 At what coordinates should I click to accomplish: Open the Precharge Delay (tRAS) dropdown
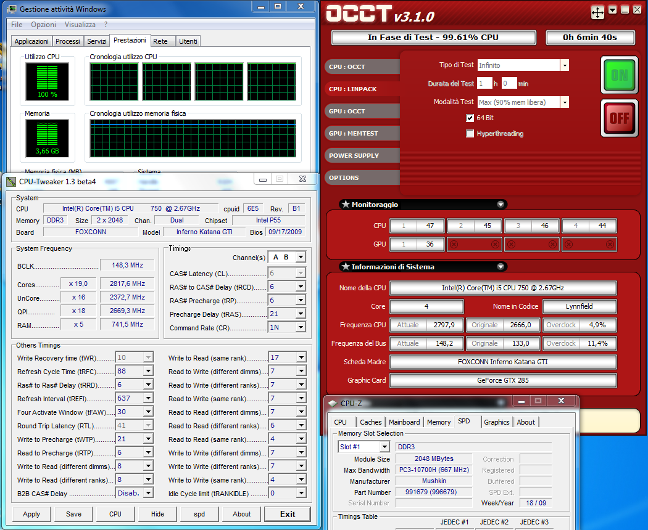(x=301, y=314)
